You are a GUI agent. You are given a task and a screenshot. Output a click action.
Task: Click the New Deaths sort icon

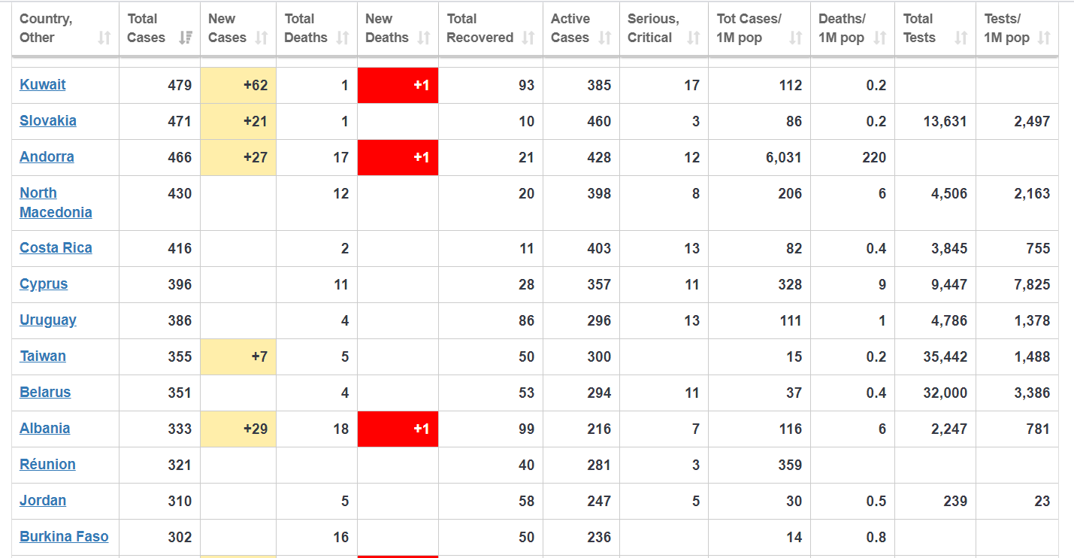pos(424,38)
